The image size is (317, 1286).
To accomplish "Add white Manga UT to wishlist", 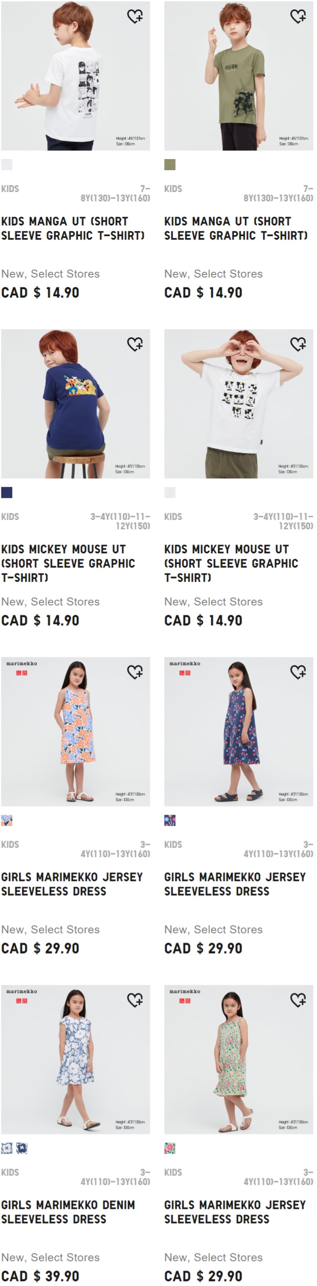I will (x=135, y=16).
